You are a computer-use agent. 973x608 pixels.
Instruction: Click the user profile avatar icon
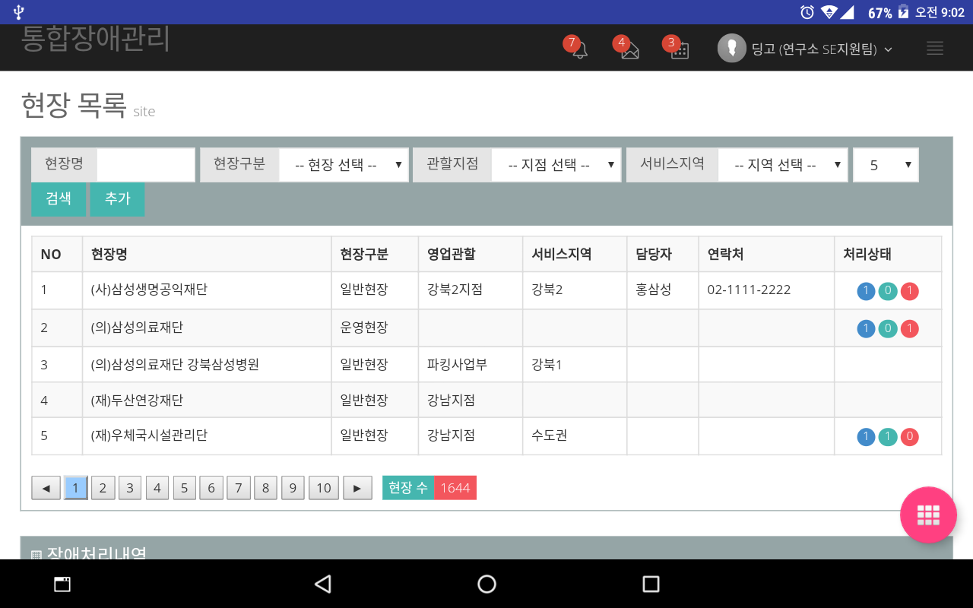(x=731, y=49)
